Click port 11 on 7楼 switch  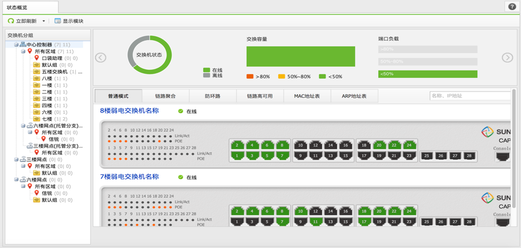coord(316,222)
